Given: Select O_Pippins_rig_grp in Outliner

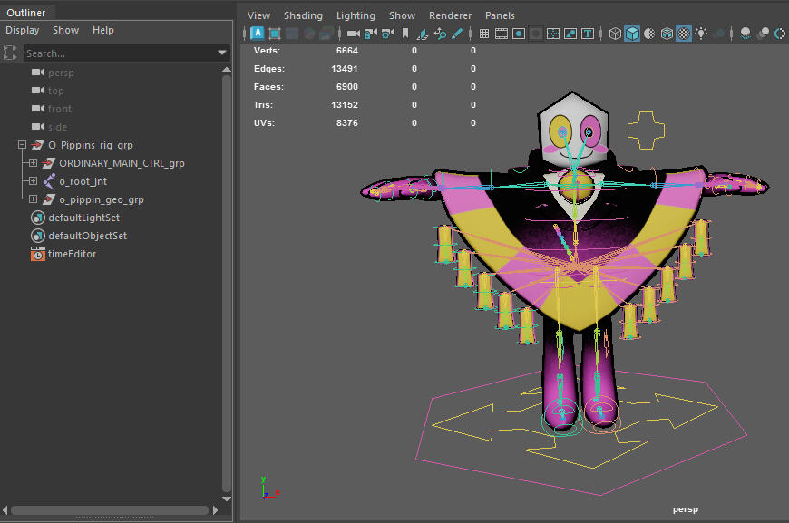Looking at the screenshot, I should click(91, 145).
